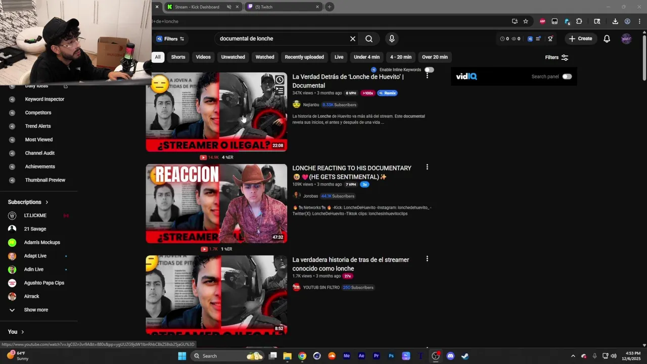Open options menu for La Verdad Detrás video
647x364 pixels.
(x=427, y=75)
